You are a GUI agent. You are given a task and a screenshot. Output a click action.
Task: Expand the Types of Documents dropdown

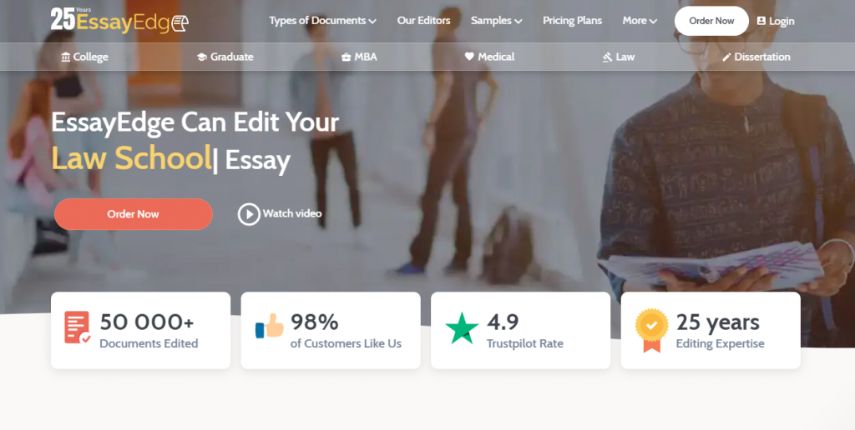click(x=322, y=21)
